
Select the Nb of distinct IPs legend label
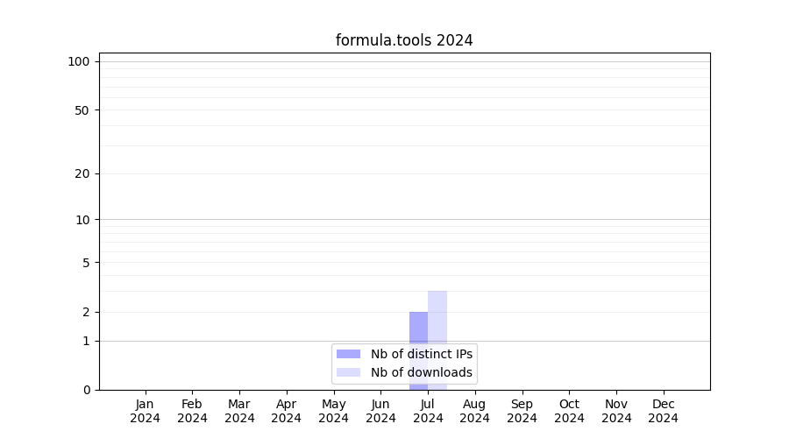[x=422, y=354]
